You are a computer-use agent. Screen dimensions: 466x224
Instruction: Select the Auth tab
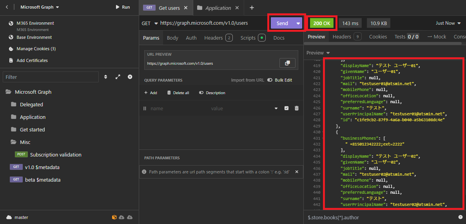coord(191,38)
